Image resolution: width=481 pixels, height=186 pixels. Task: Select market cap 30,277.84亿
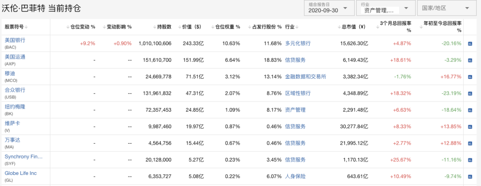(354, 126)
